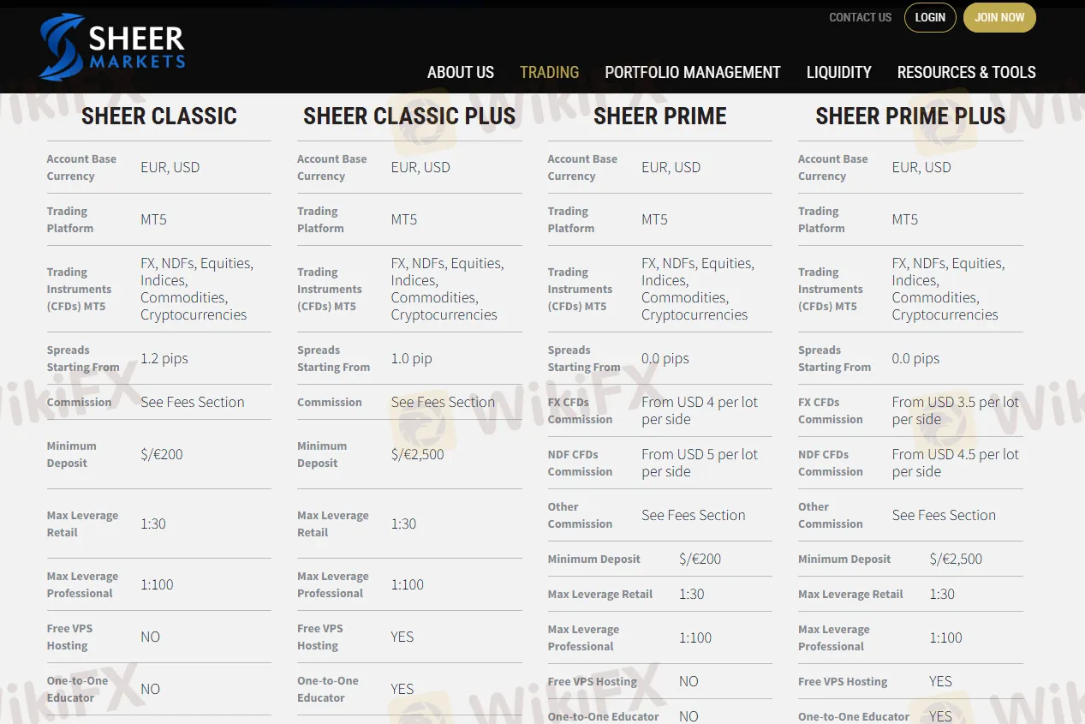The height and width of the screenshot is (724, 1085).
Task: Click 'From USD 5 per lot per side'
Action: coord(700,463)
